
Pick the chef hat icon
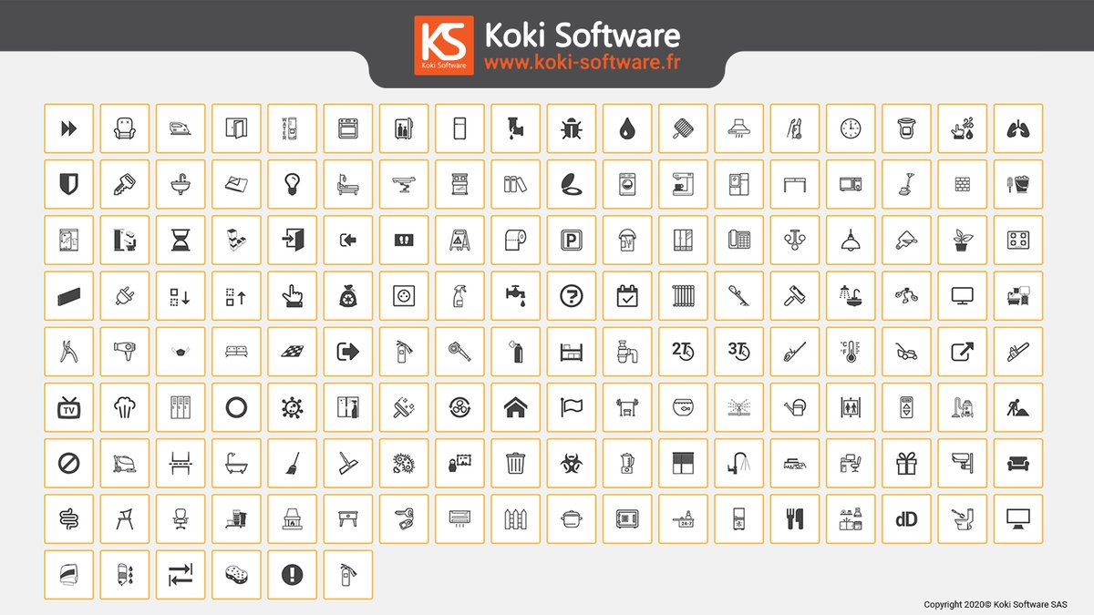click(125, 407)
